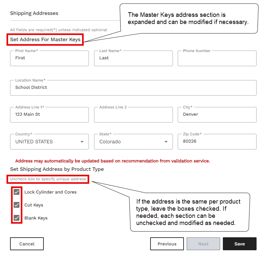
Task: Click the Cancel button
Action: (27, 244)
